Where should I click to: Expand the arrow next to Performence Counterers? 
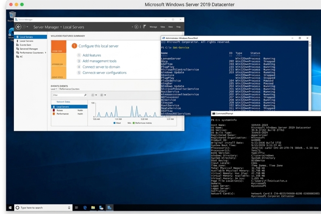(45, 53)
